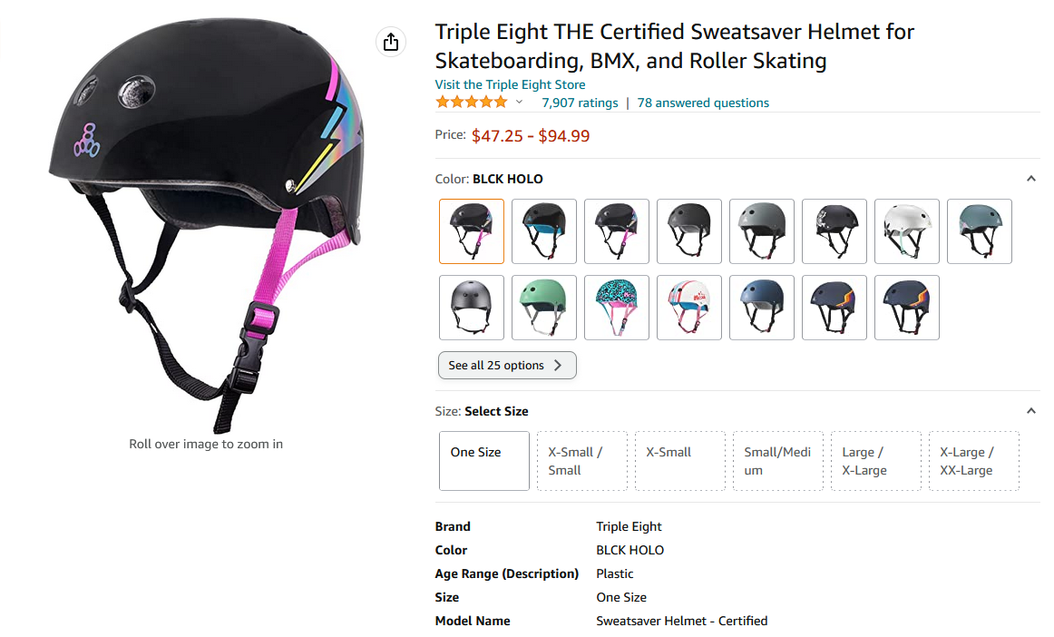Open the star rating breakdown dropdown
The height and width of the screenshot is (637, 1054).
519,102
